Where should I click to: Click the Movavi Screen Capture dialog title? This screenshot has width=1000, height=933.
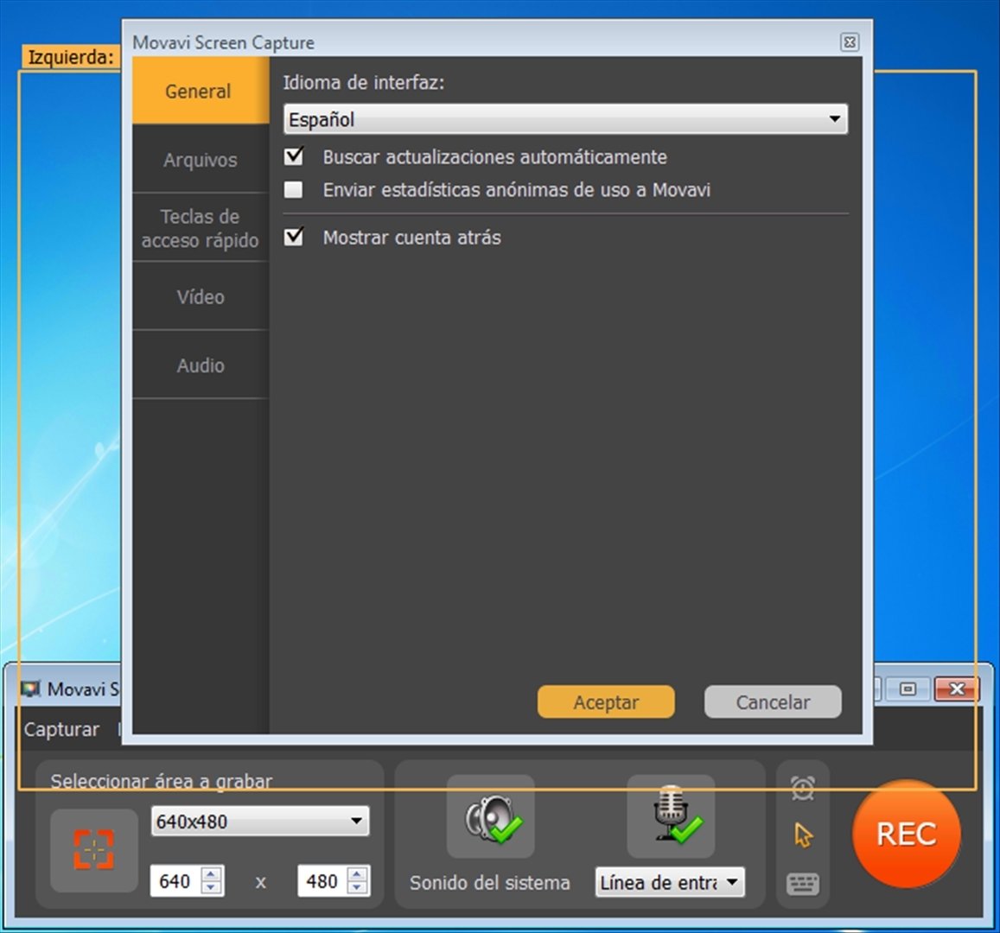[x=223, y=42]
